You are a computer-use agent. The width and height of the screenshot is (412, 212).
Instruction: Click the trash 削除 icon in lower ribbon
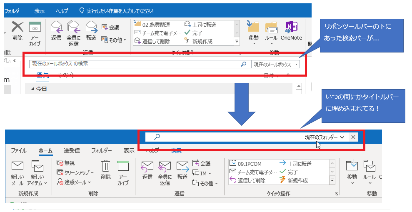106,167
